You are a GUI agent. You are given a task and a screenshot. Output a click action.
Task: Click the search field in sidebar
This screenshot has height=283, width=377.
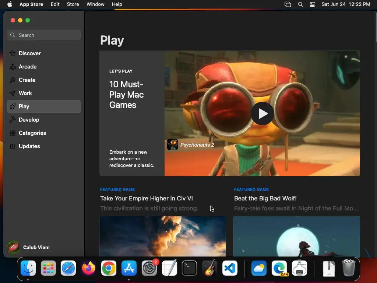pos(44,35)
